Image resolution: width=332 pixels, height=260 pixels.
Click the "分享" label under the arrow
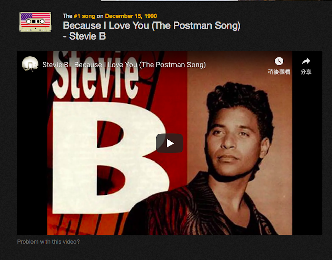[306, 72]
